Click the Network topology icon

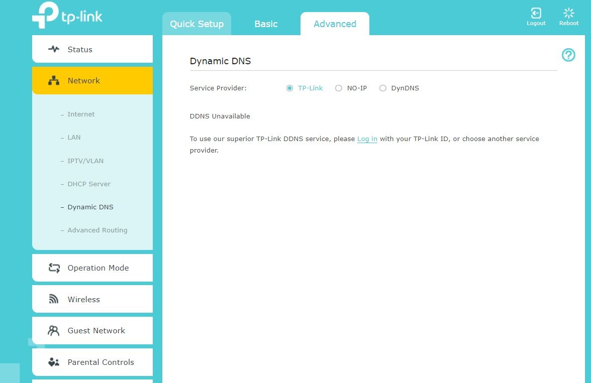pyautogui.click(x=54, y=80)
